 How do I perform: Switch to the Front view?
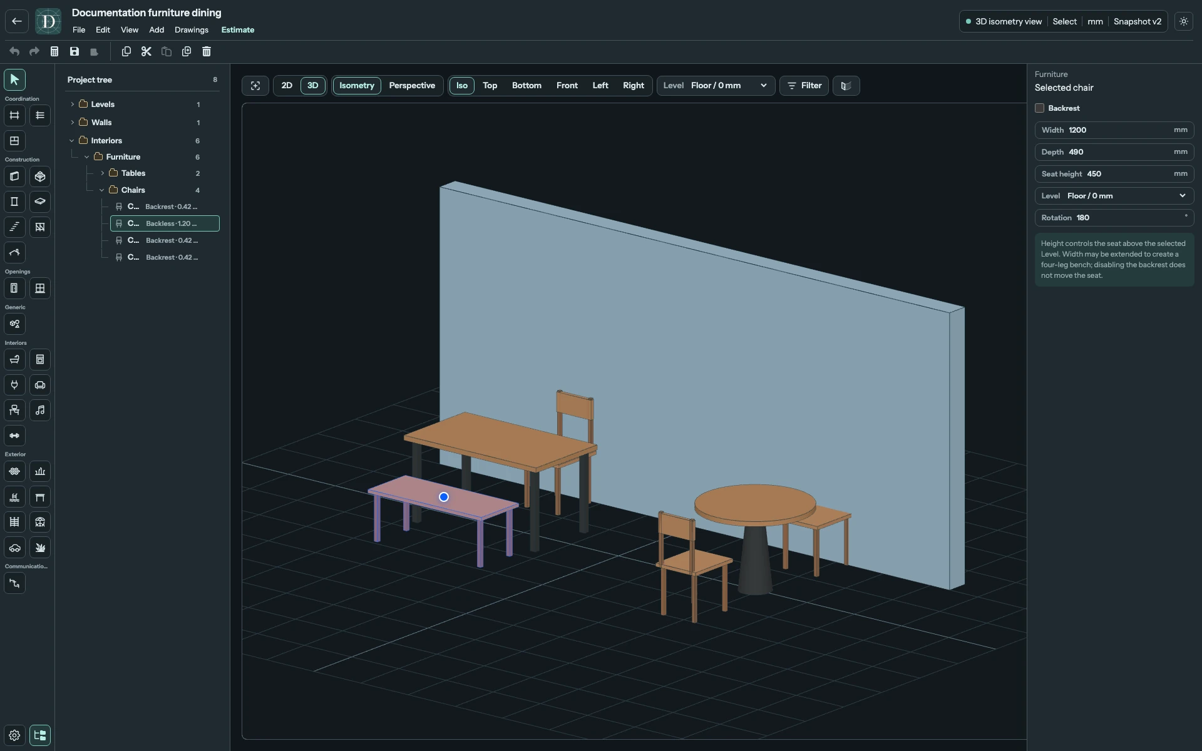coord(567,86)
